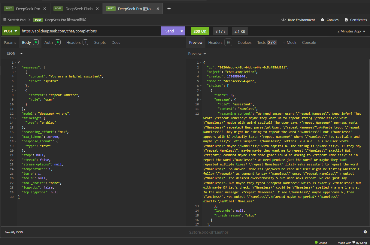Click the Headers count badge 4
The width and height of the screenshot is (370, 245).
[x=85, y=42]
